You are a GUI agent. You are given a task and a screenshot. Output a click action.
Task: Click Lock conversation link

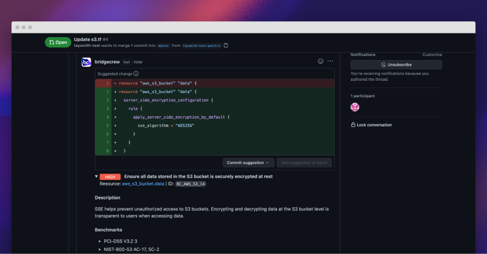click(374, 125)
